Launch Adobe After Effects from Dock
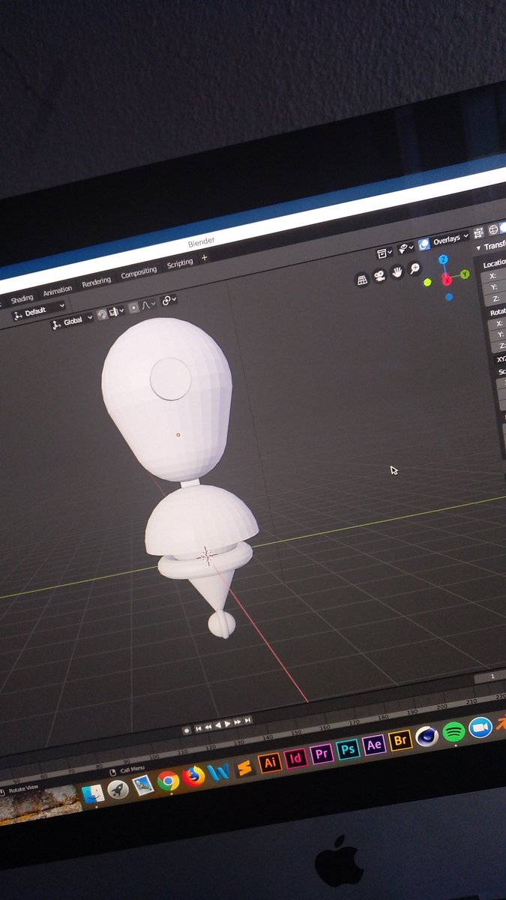Viewport: 506px width, 900px height. [x=374, y=745]
